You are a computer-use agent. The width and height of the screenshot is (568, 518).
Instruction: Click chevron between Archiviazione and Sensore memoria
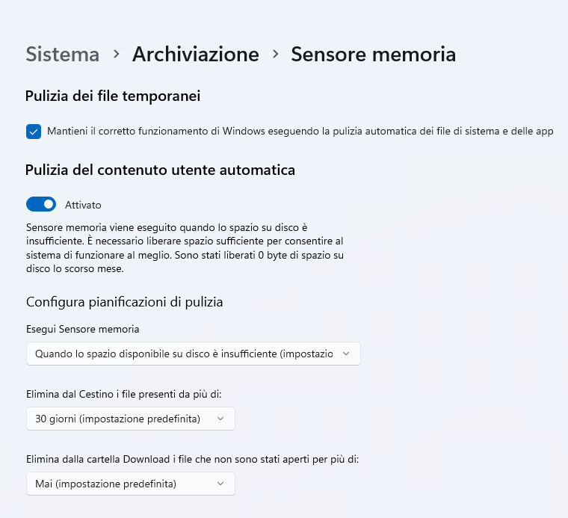(x=275, y=55)
